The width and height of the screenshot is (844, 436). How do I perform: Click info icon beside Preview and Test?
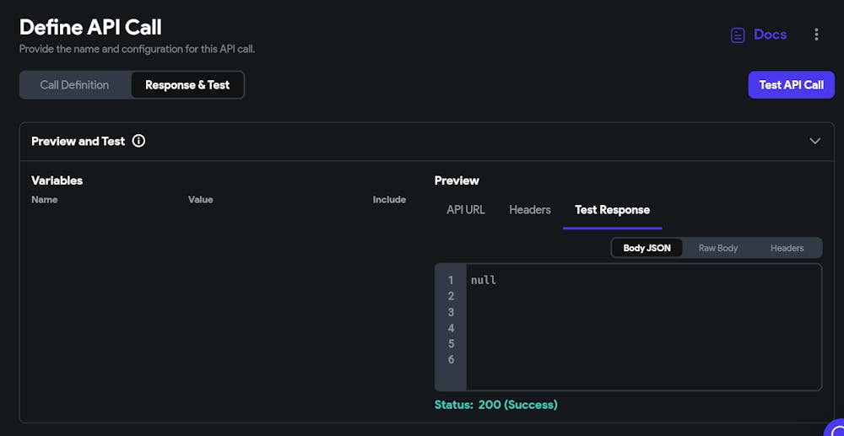pos(138,141)
